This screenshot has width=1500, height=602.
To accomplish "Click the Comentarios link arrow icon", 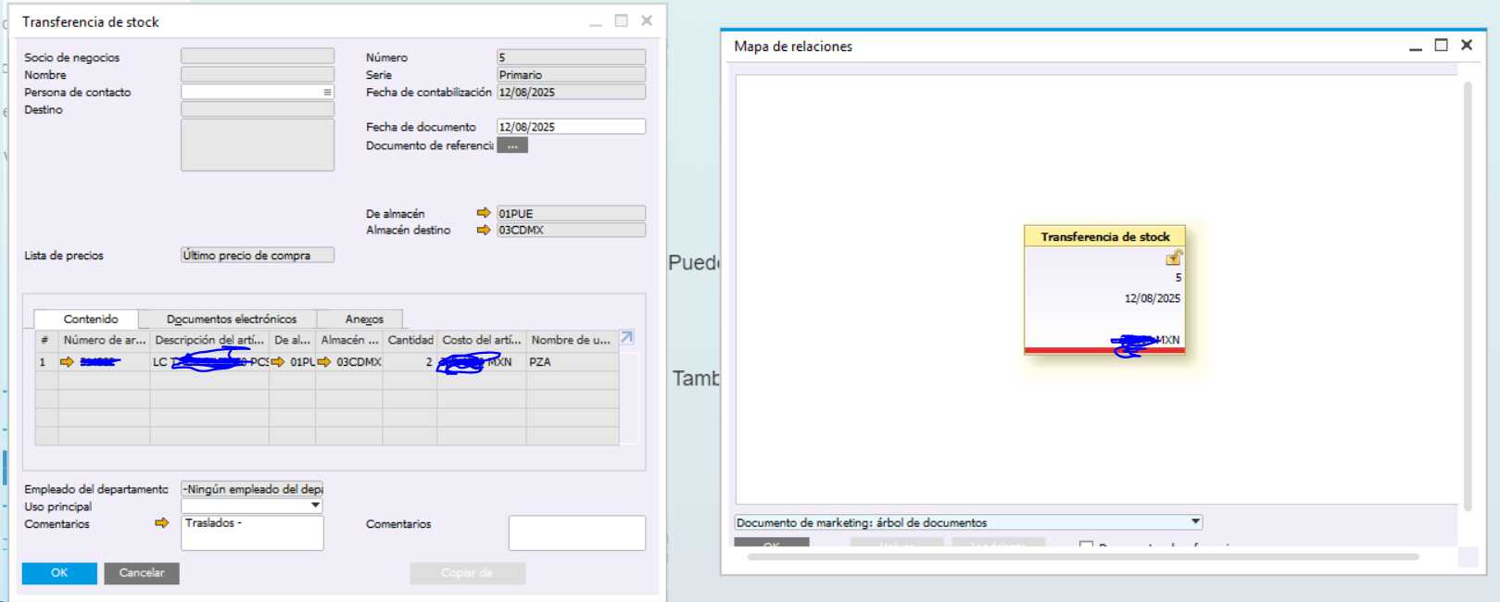I will coord(162,523).
